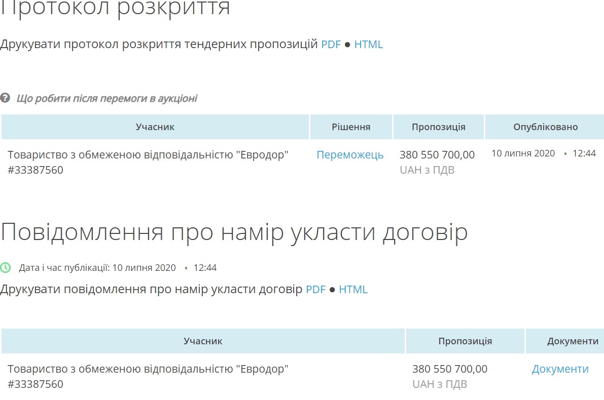Select the 'Учасник' header in the second table
The image size is (604, 400).
click(203, 341)
